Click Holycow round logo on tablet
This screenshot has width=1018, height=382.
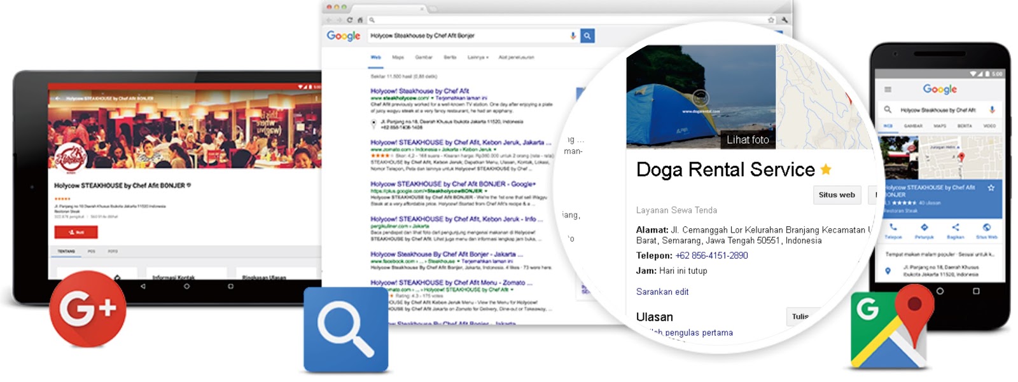pos(71,159)
